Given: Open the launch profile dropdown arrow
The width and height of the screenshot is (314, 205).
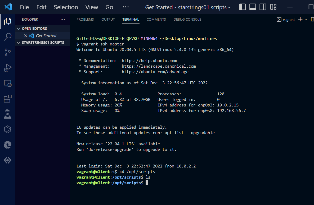Looking at the screenshot, I should point(306,19).
